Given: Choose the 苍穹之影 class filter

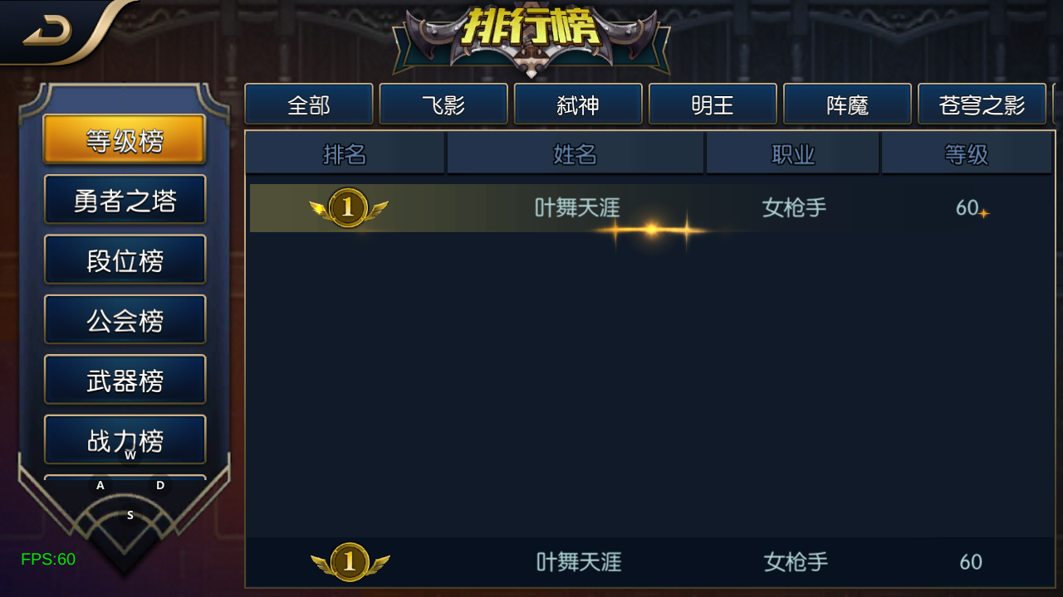Looking at the screenshot, I should click(x=982, y=104).
